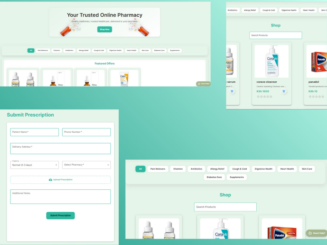Pick Diabetes Care in the two-row category bar

pyautogui.click(x=214, y=177)
